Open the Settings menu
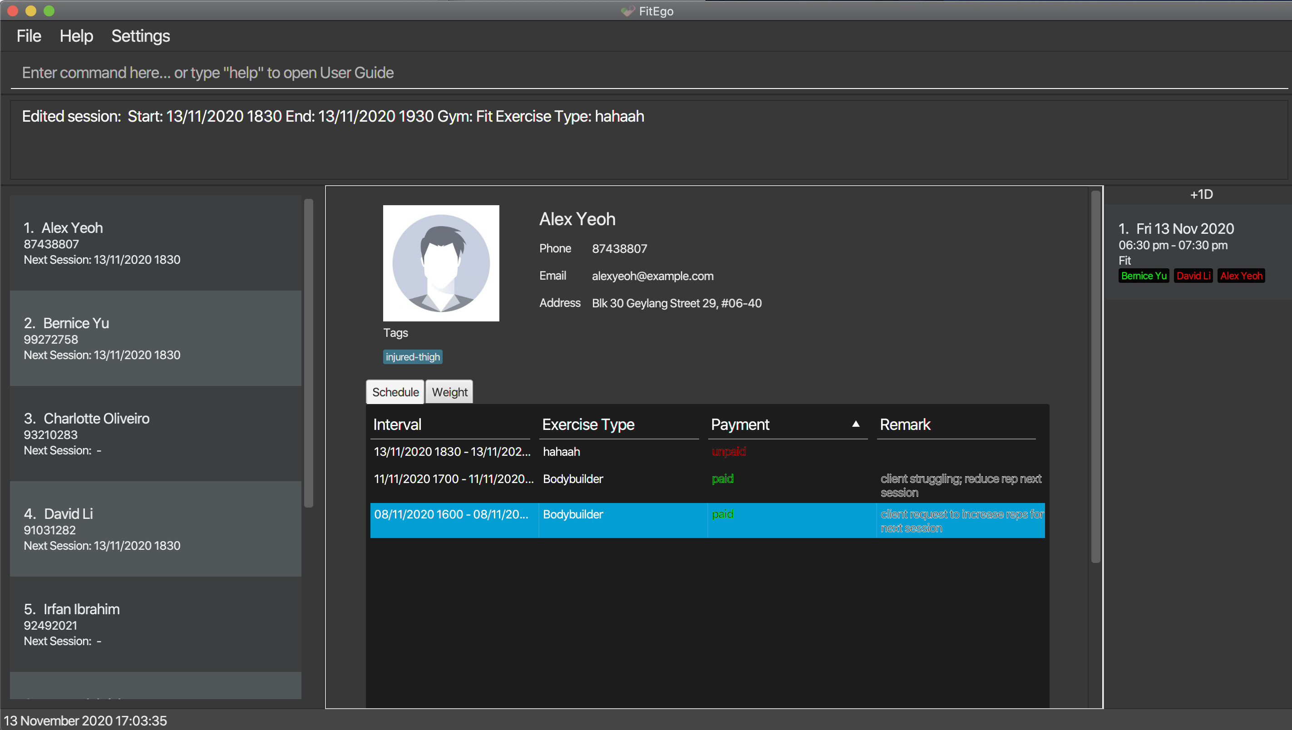The image size is (1292, 730). pos(140,36)
